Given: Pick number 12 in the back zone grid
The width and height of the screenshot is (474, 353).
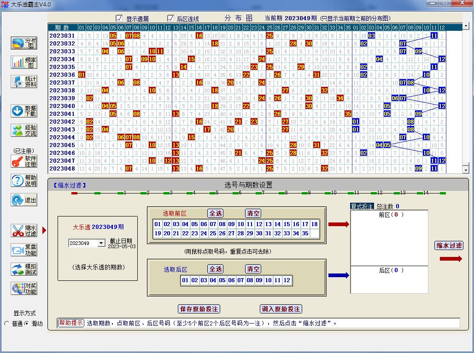Looking at the screenshot, I should pos(287,280).
